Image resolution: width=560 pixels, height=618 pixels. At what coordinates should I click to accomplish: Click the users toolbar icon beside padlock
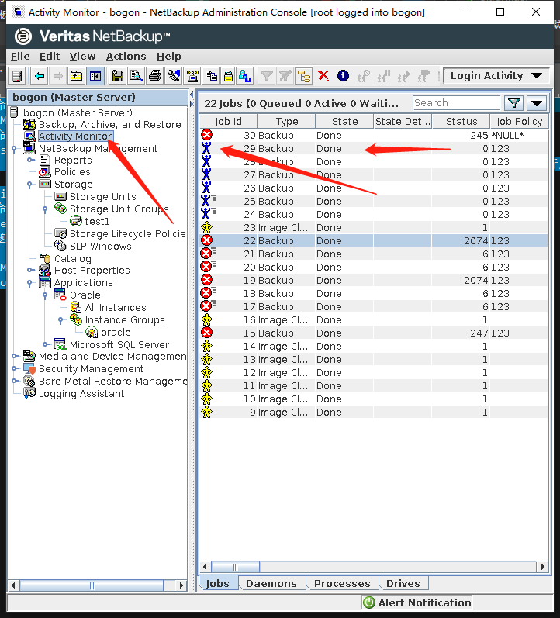(x=245, y=76)
